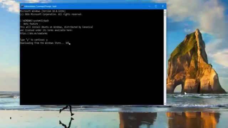Click the scrollbar up arrow
Screen dimensions: 228x128
(x=165, y=11)
